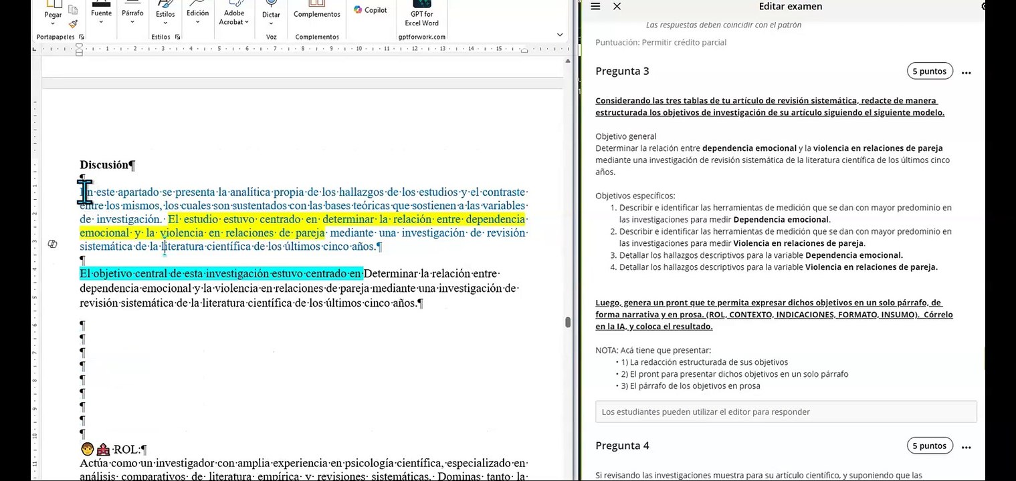Image resolution: width=1016 pixels, height=481 pixels.
Task: Close the Editar examen panel
Action: [617, 6]
